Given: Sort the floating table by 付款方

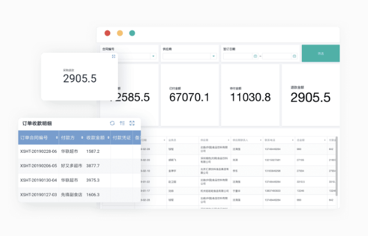Looking at the screenshot, I should [82, 138].
